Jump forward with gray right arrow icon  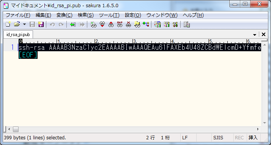82,24
